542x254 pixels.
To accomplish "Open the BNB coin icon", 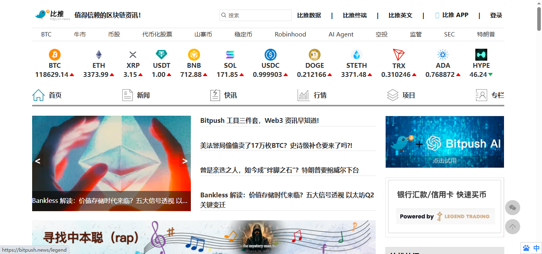I will [x=194, y=55].
